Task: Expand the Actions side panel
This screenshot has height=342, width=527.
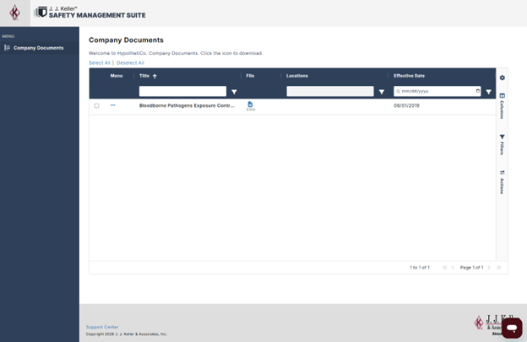Action: click(503, 182)
